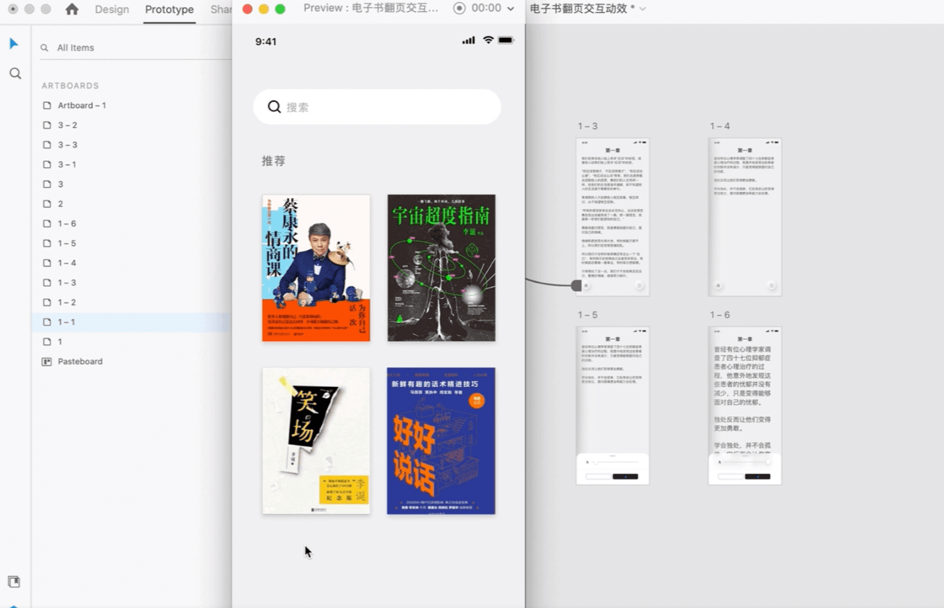Viewport: 944px width, 608px height.
Task: Click the 1 – 6 artboard title label
Action: (719, 315)
